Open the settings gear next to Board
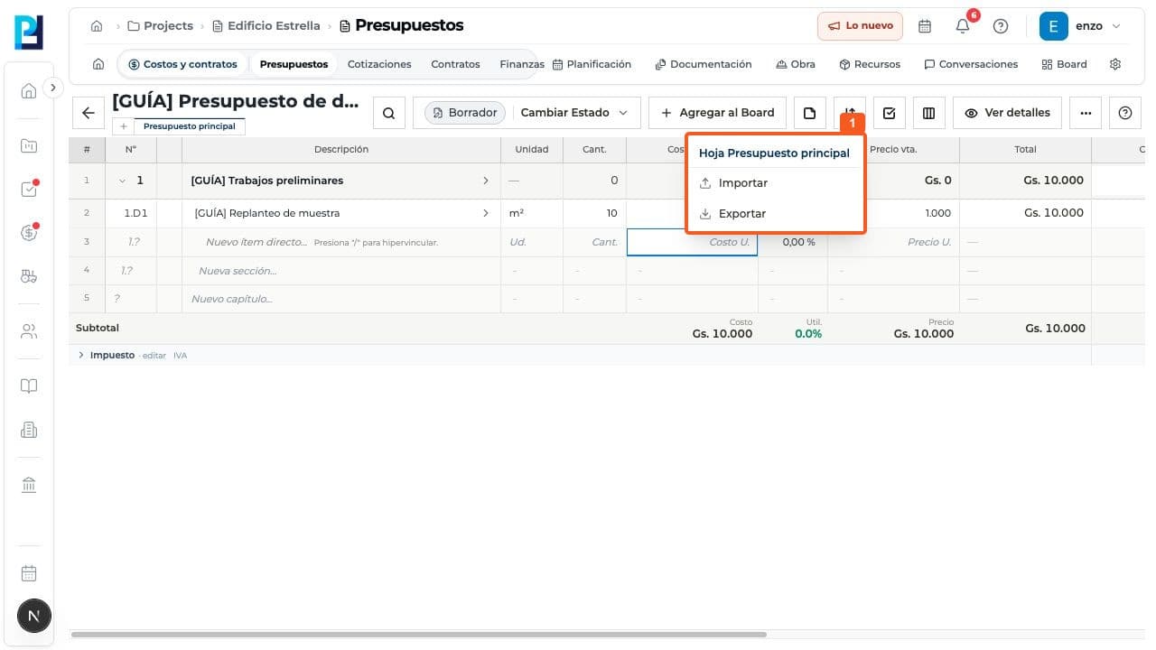Image resolution: width=1156 pixels, height=650 pixels. (1115, 64)
